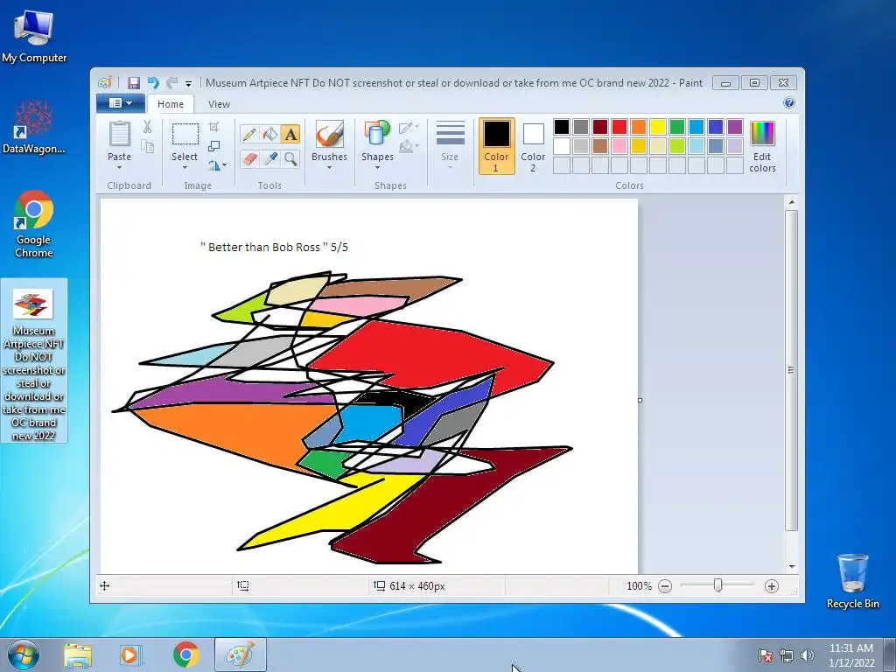Pick the green color swatch

[x=677, y=127]
